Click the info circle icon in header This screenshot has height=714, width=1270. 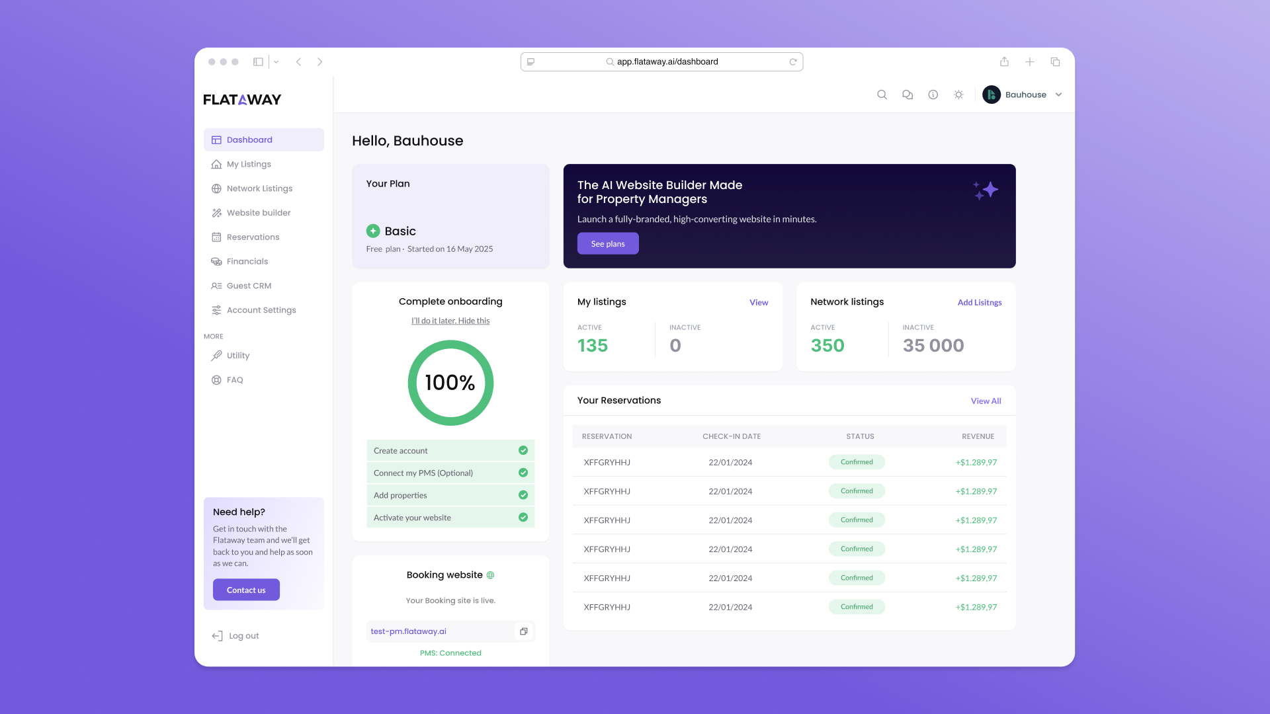933,95
